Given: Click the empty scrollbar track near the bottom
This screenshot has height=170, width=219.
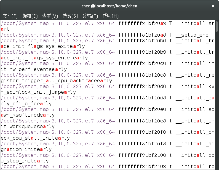Looking at the screenshot, I should (217, 152).
